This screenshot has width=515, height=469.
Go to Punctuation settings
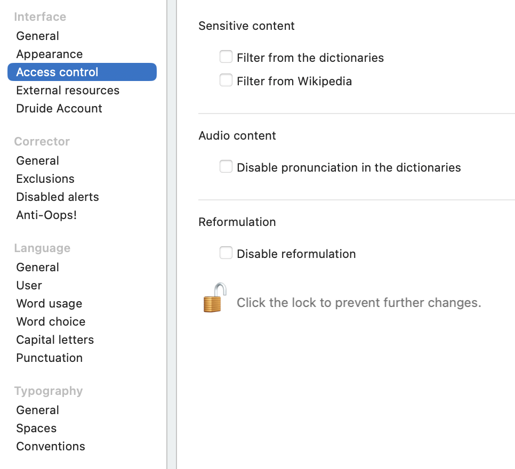[49, 358]
